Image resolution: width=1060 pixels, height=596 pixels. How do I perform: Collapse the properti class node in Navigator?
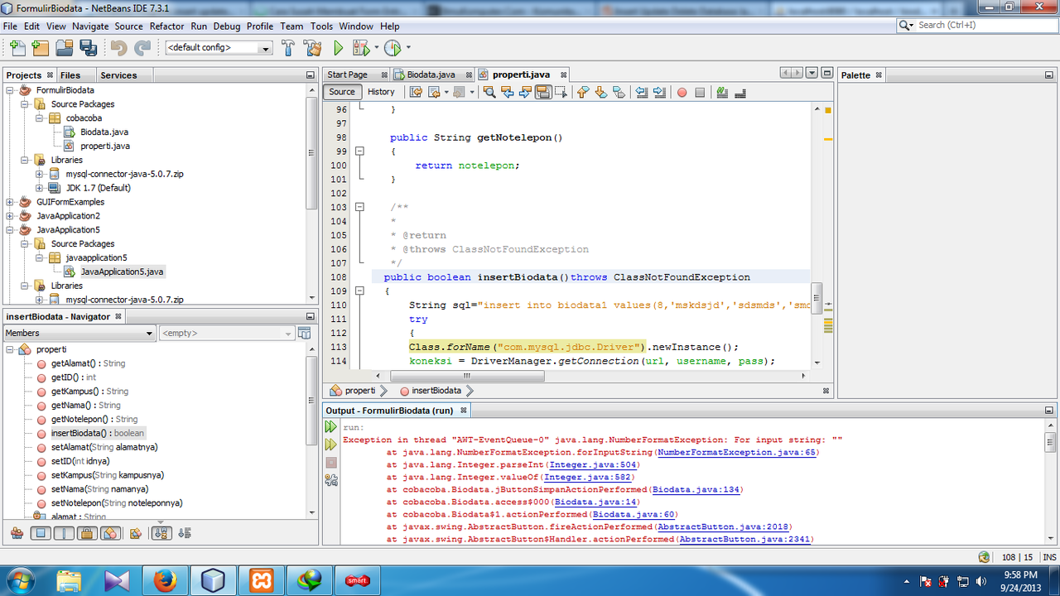10,349
